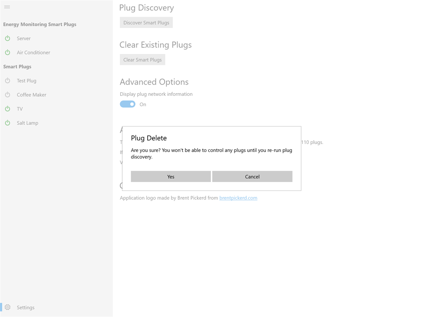This screenshot has width=423, height=317.
Task: Toggle power icon for Server plug
Action: (7, 38)
